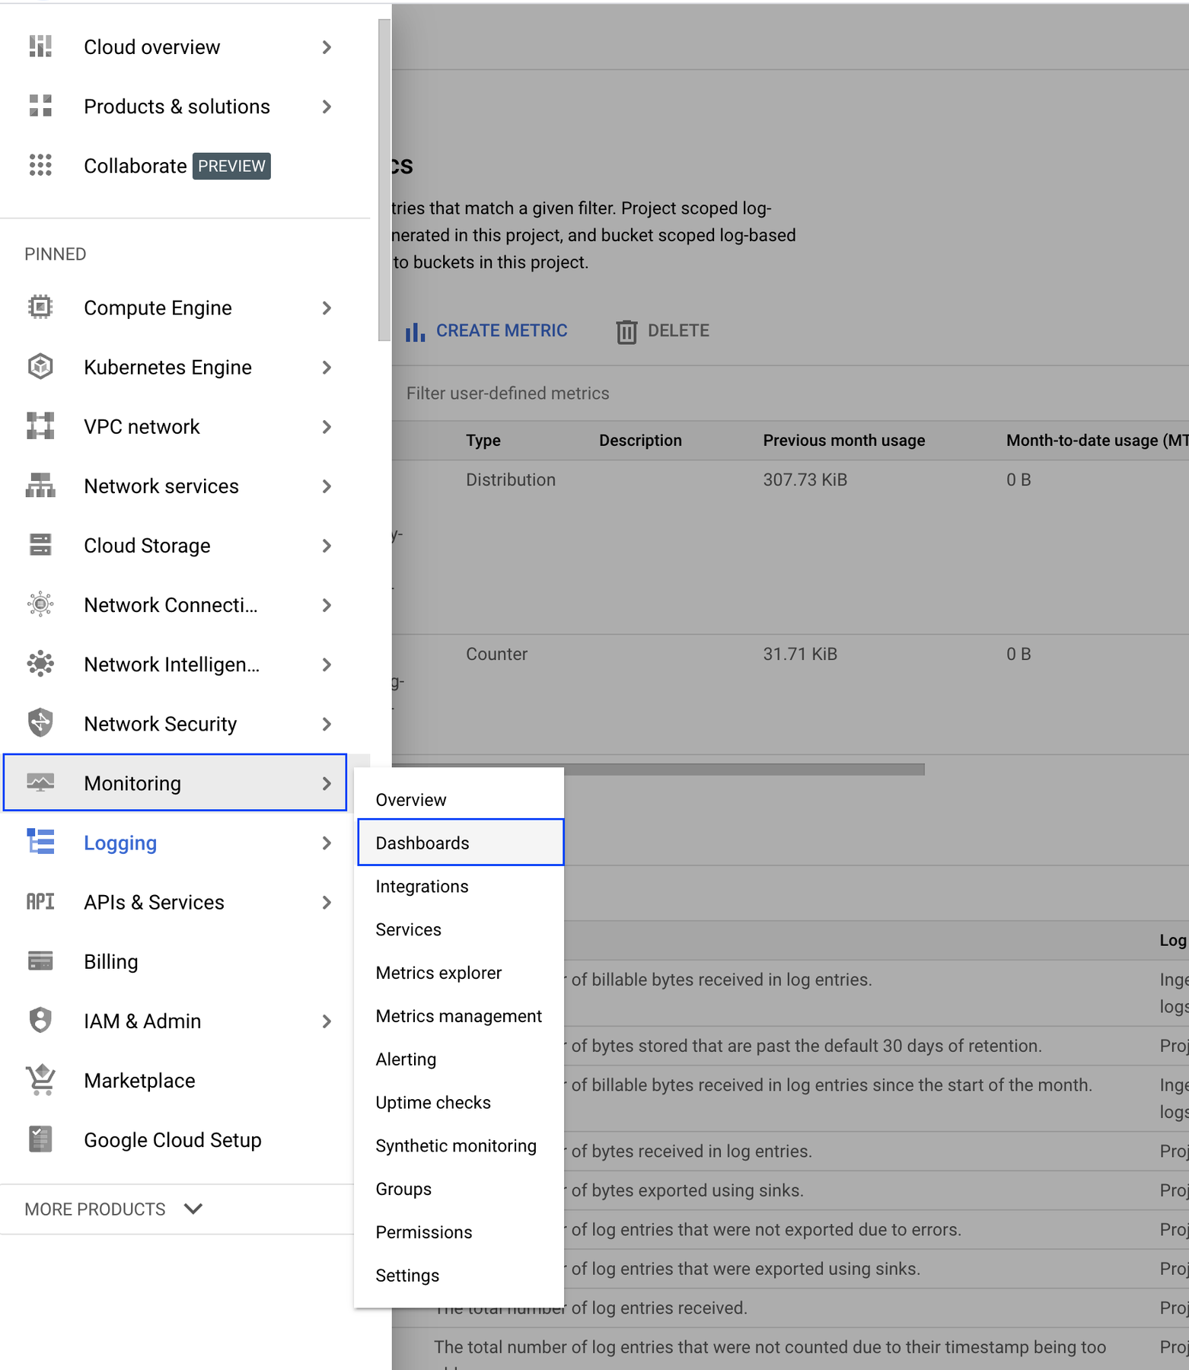Open Groups in the Monitoring submenu
The height and width of the screenshot is (1370, 1189).
point(460,1189)
